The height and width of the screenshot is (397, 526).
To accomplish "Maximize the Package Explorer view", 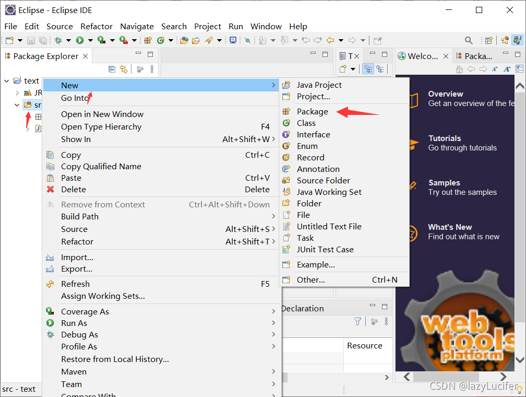I will 150,54.
